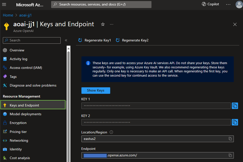Image resolution: width=243 pixels, height=162 pixels.
Task: Collapse the left navigation with double chevron
Action: [x=66, y=40]
